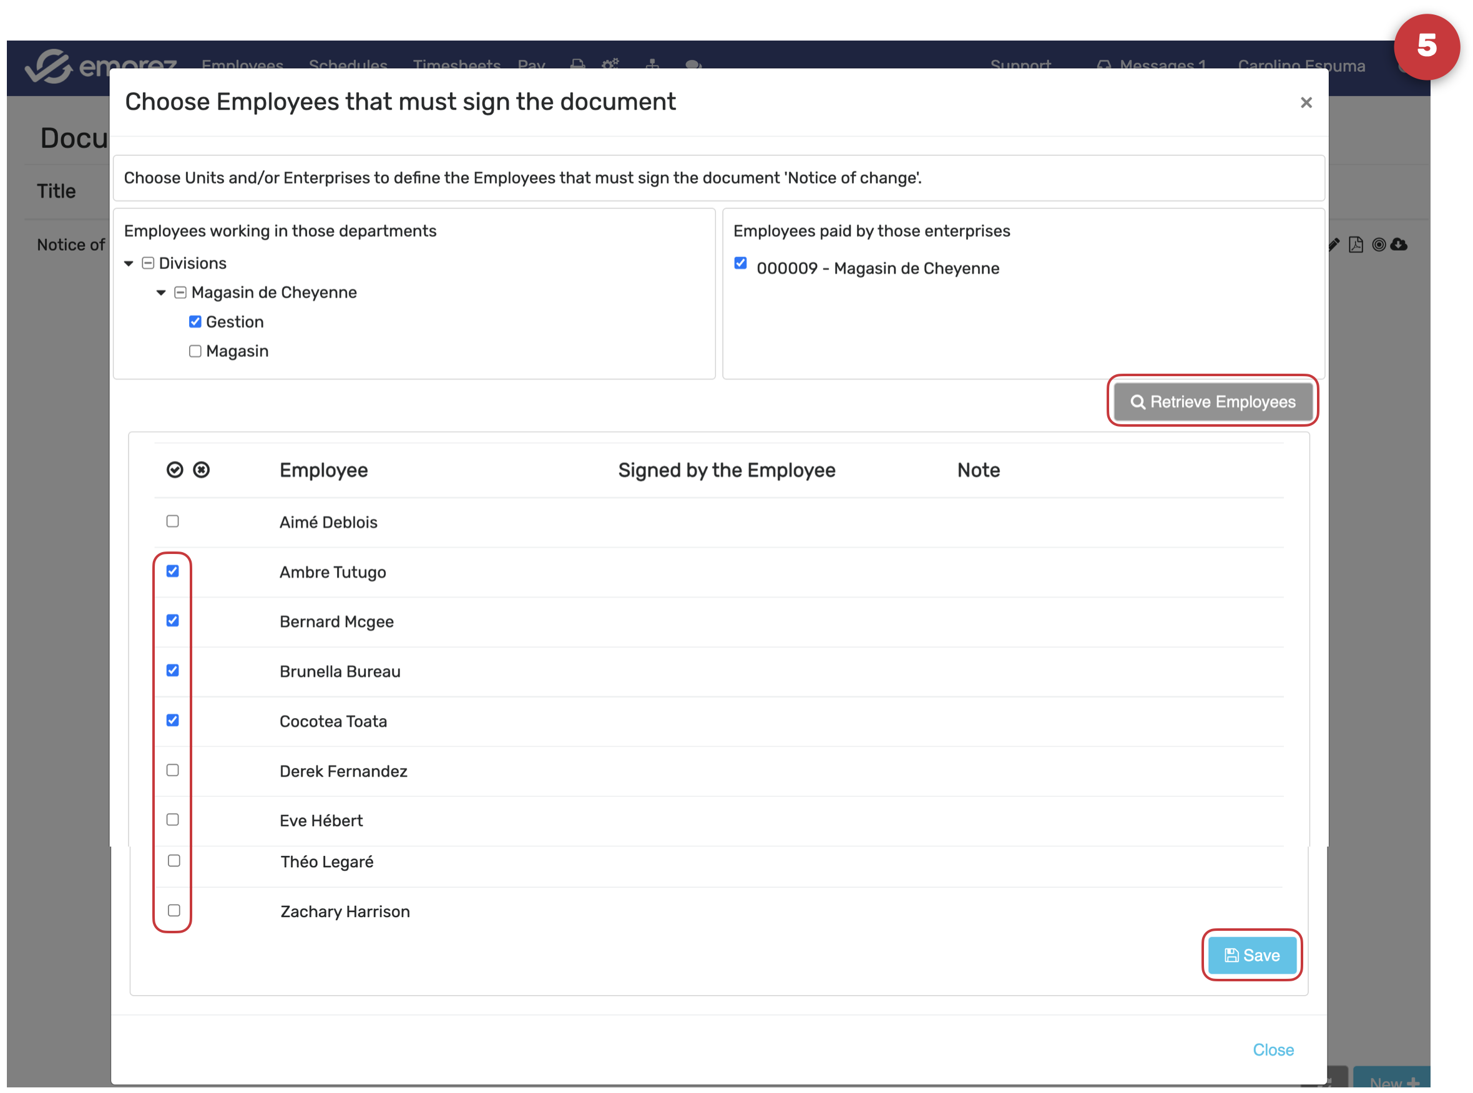Uncheck enterprise 000009 Magasin de Cheyenne
This screenshot has width=1473, height=1093.
[x=740, y=263]
